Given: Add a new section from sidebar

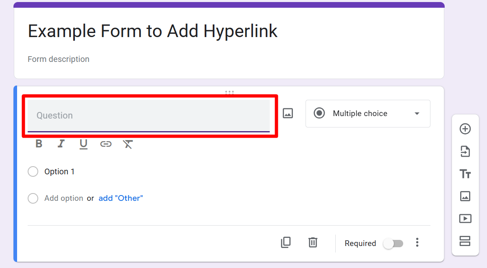Looking at the screenshot, I should click(x=465, y=241).
